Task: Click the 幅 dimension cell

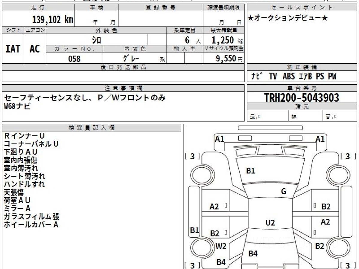Action: 306,116
